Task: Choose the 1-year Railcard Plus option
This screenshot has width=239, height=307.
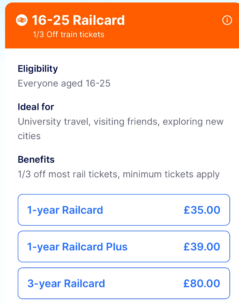Action: pyautogui.click(x=124, y=247)
